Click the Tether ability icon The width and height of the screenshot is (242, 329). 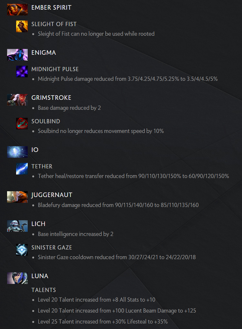pos(22,169)
